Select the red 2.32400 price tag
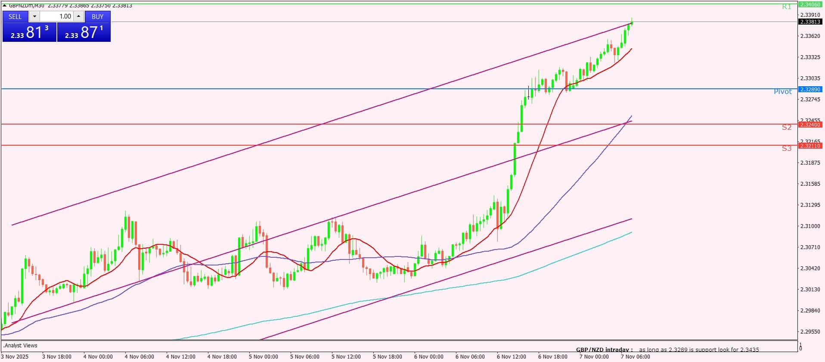Viewport: 825px width, 362px height. click(810, 125)
